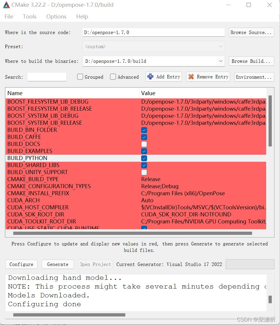Open the Environment dialog

coord(254,77)
